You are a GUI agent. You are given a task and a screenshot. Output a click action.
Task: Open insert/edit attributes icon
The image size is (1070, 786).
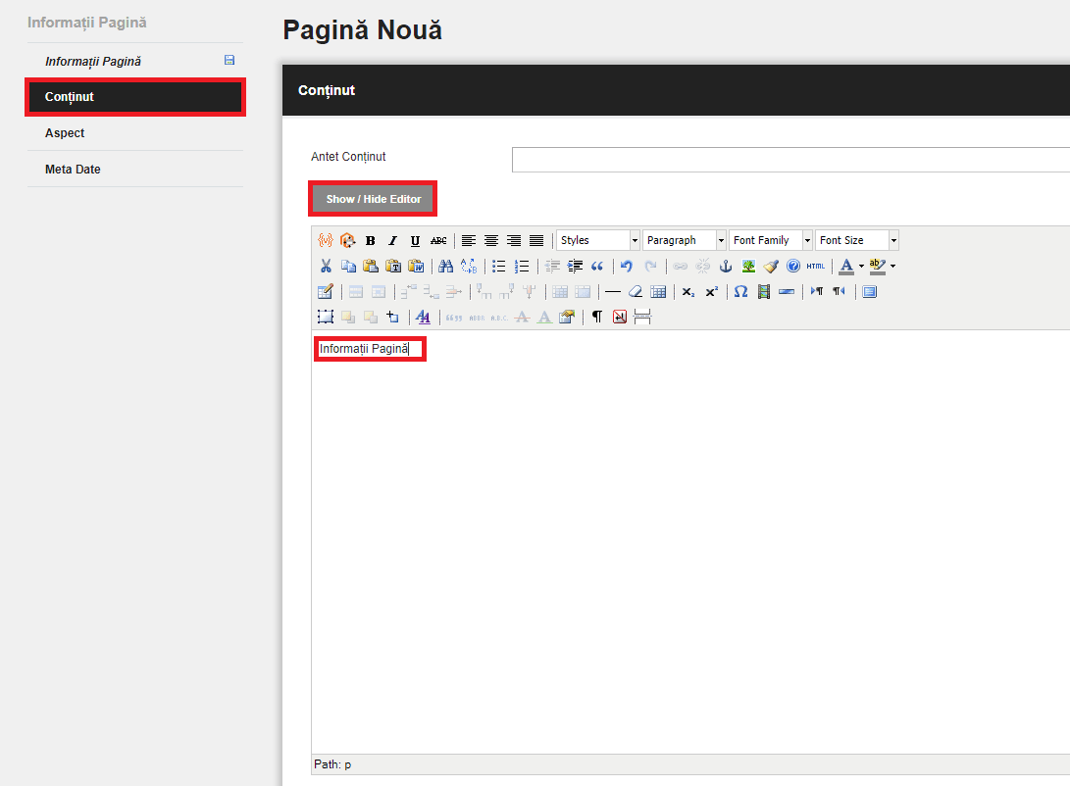pyautogui.click(x=567, y=317)
